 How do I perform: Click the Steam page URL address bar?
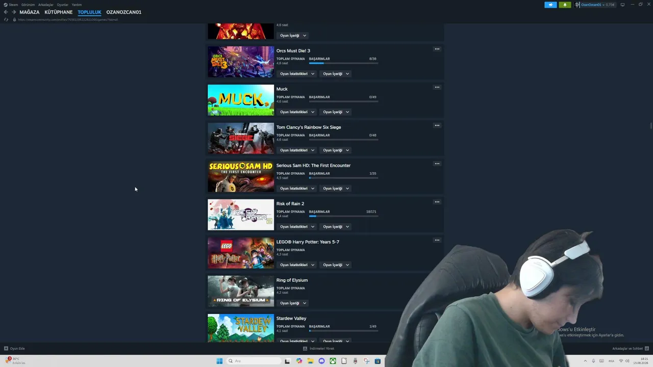coord(68,20)
